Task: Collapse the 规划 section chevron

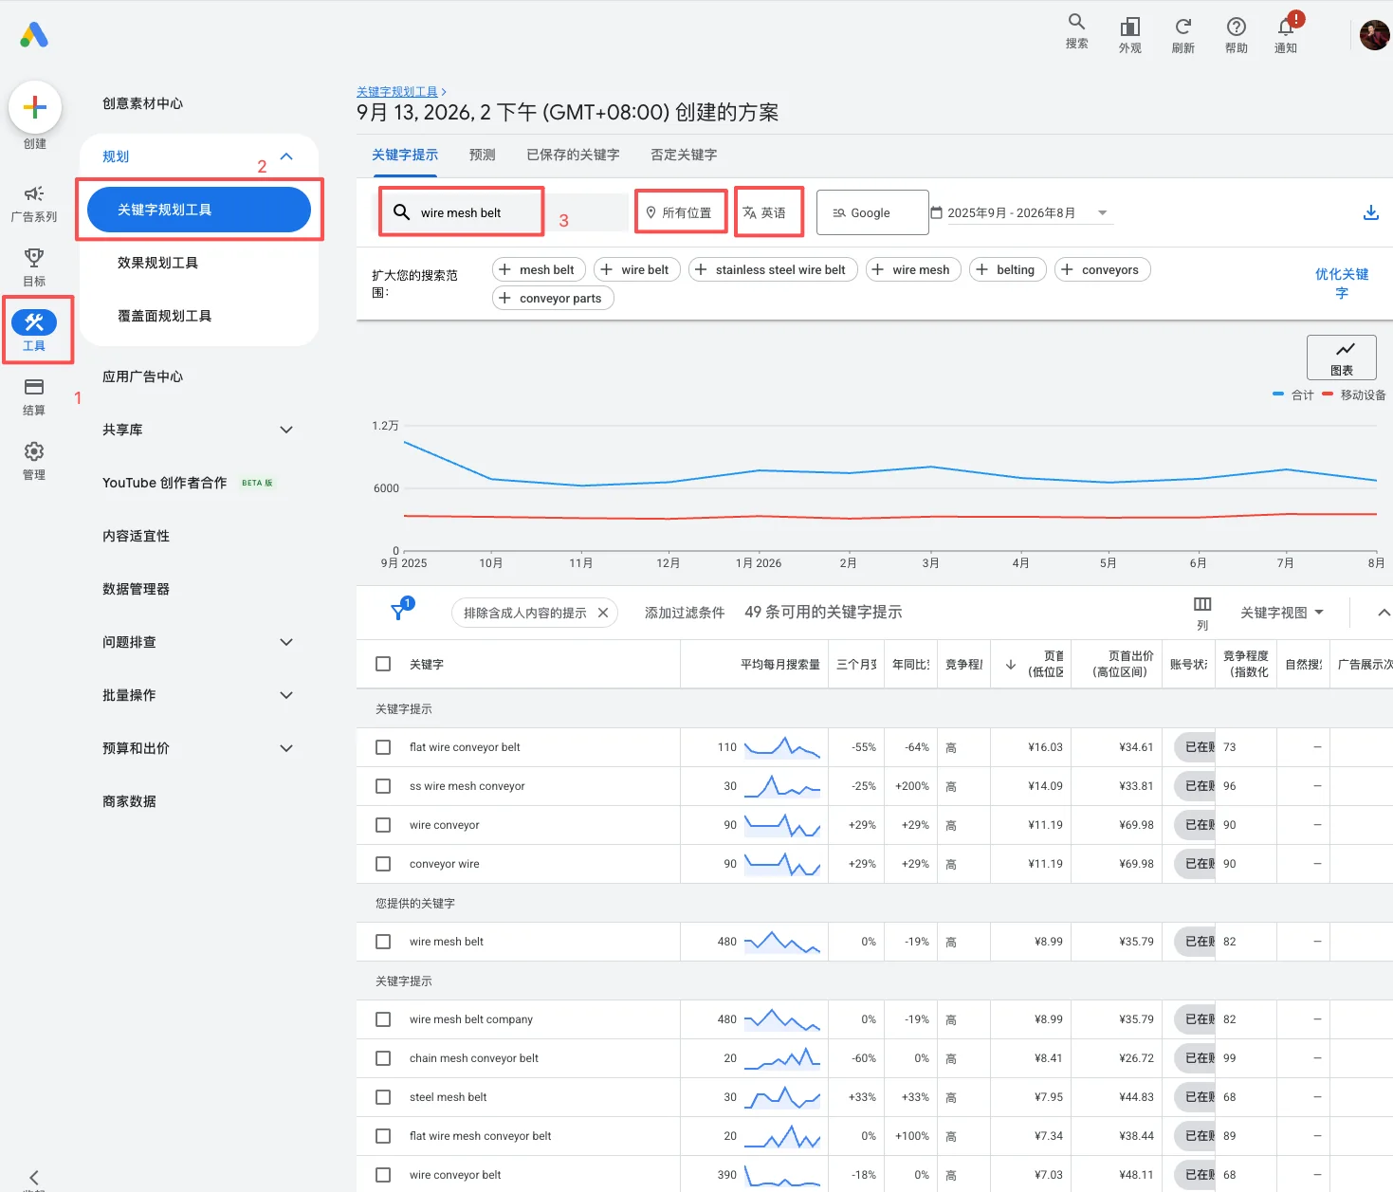Action: (x=286, y=156)
